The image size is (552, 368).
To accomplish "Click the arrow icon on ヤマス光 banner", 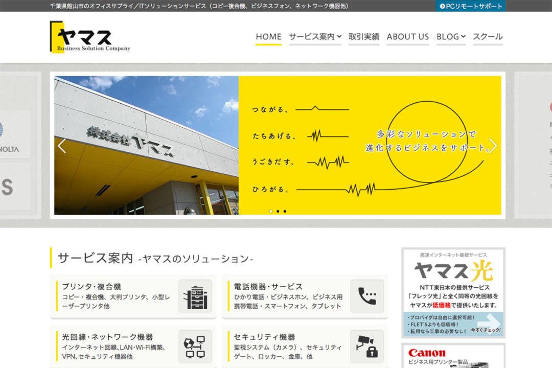I will coord(489,323).
